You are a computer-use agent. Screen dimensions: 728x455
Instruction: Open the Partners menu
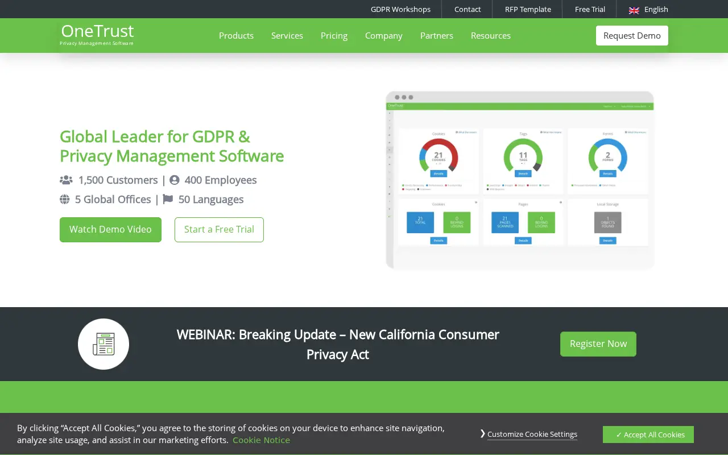point(437,35)
